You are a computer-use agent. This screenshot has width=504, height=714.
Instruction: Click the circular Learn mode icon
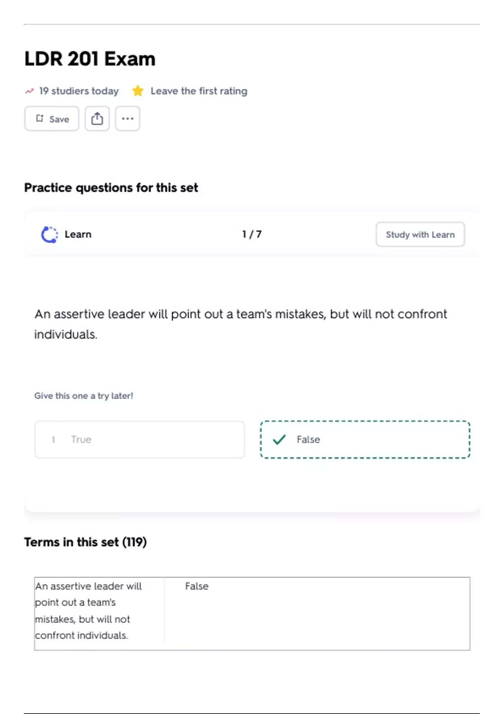click(50, 234)
